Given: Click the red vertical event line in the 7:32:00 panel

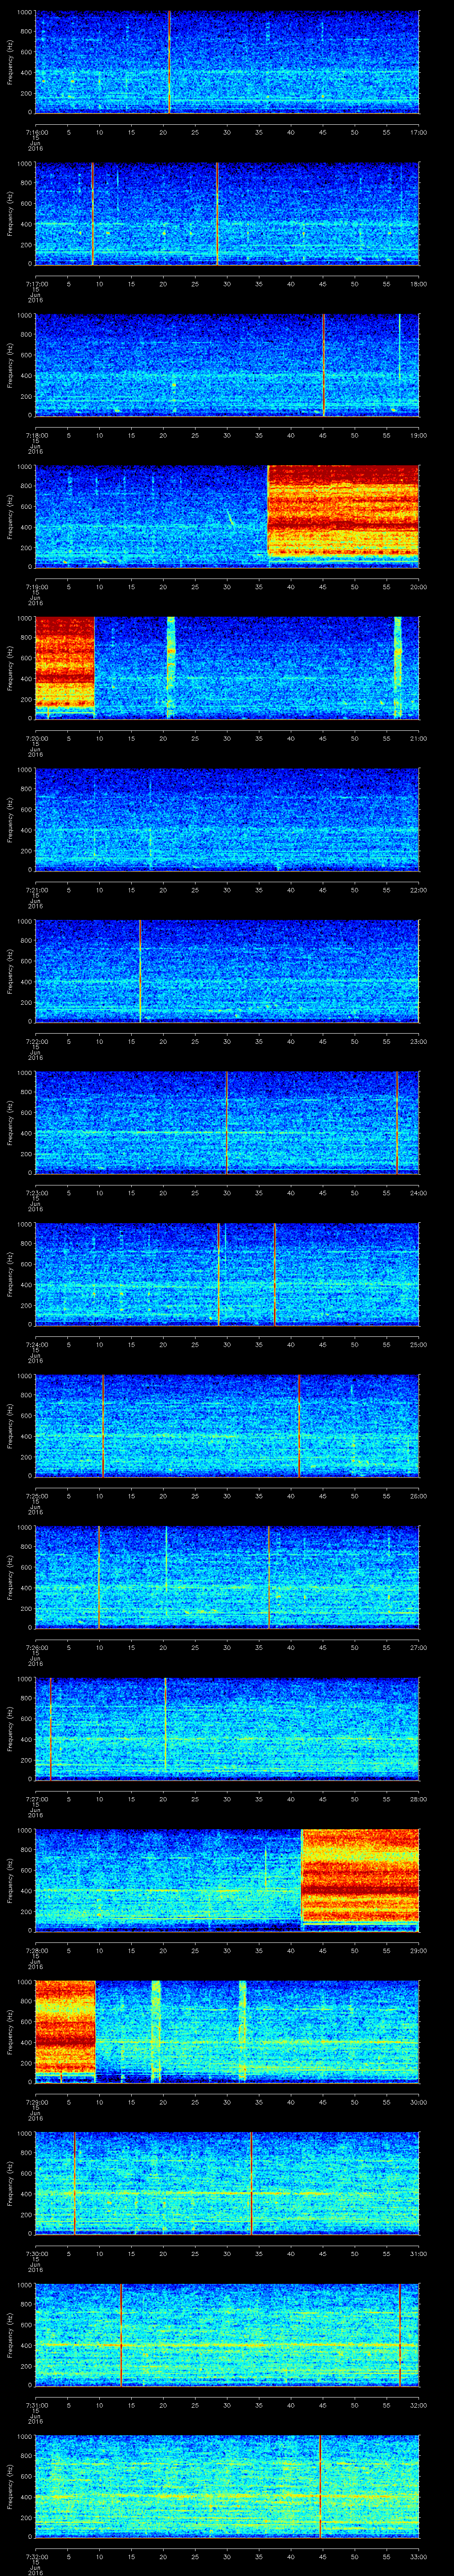Looking at the screenshot, I should point(320,2486).
